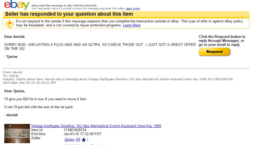Click the warning flag icon in the notice
253x145 pixels.
tap(9, 23)
